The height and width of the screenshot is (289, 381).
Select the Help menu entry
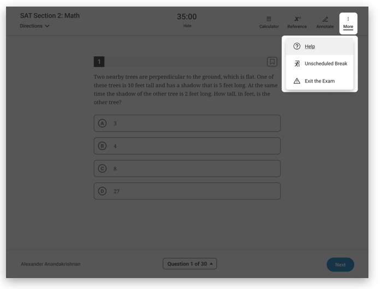tap(320, 46)
